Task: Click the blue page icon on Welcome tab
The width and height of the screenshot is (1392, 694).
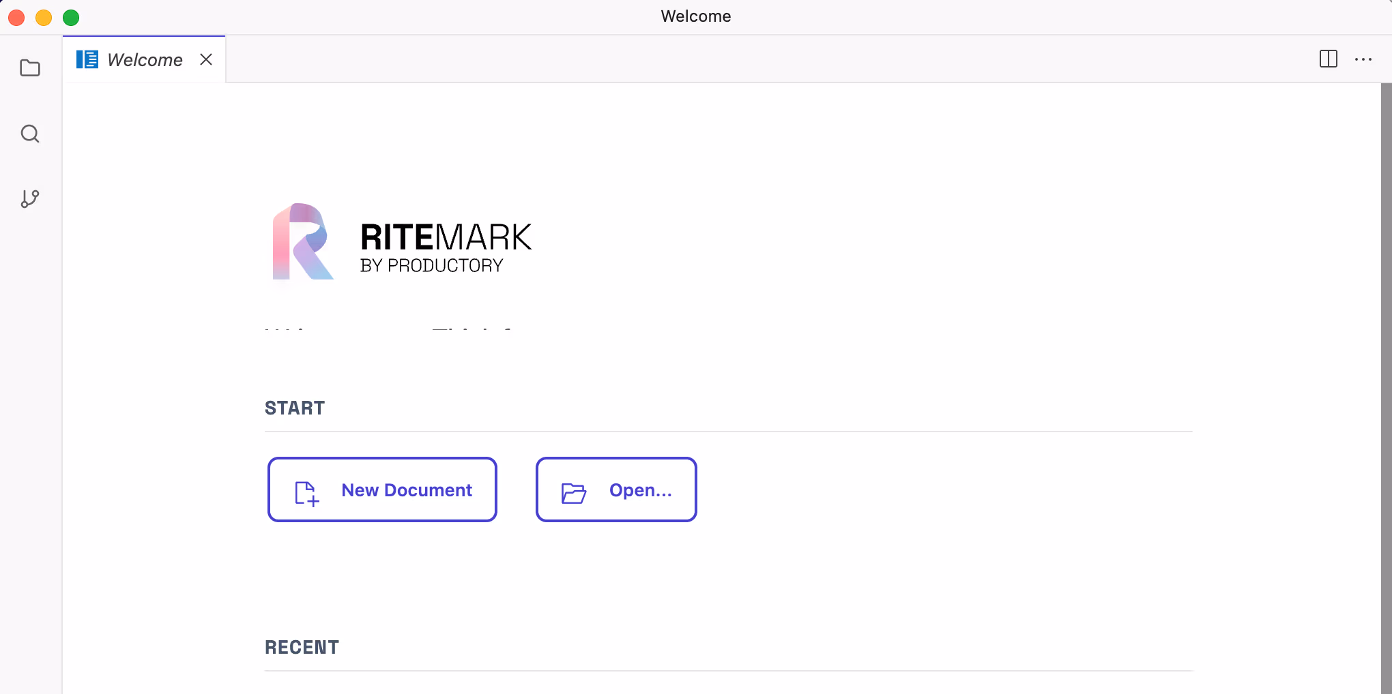Action: click(x=87, y=60)
